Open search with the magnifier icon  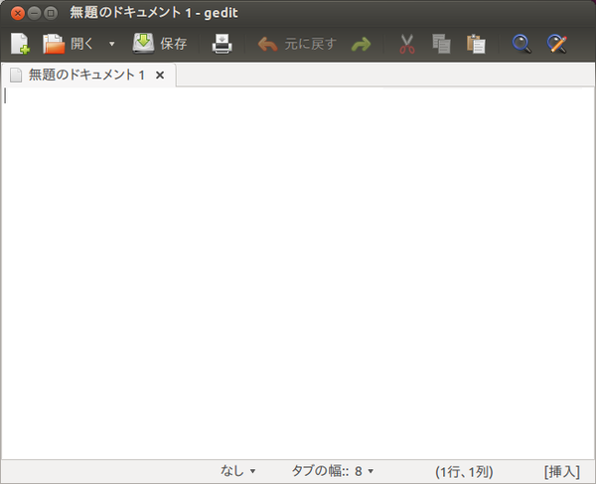(x=521, y=44)
